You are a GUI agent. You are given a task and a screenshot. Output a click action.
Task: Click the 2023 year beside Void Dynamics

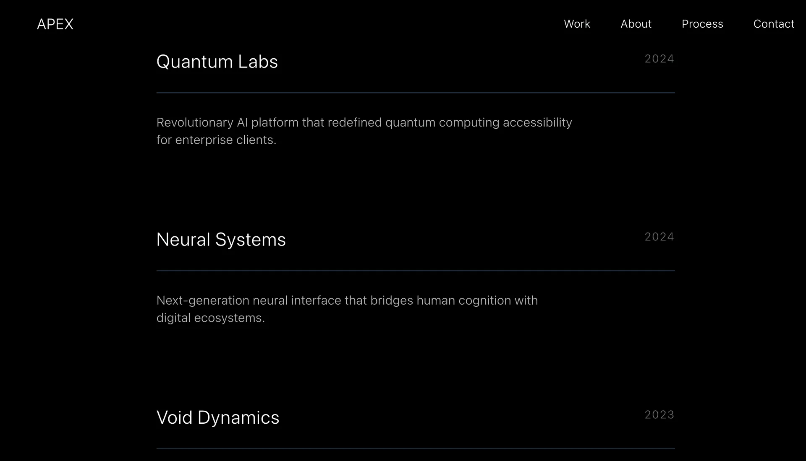659,415
